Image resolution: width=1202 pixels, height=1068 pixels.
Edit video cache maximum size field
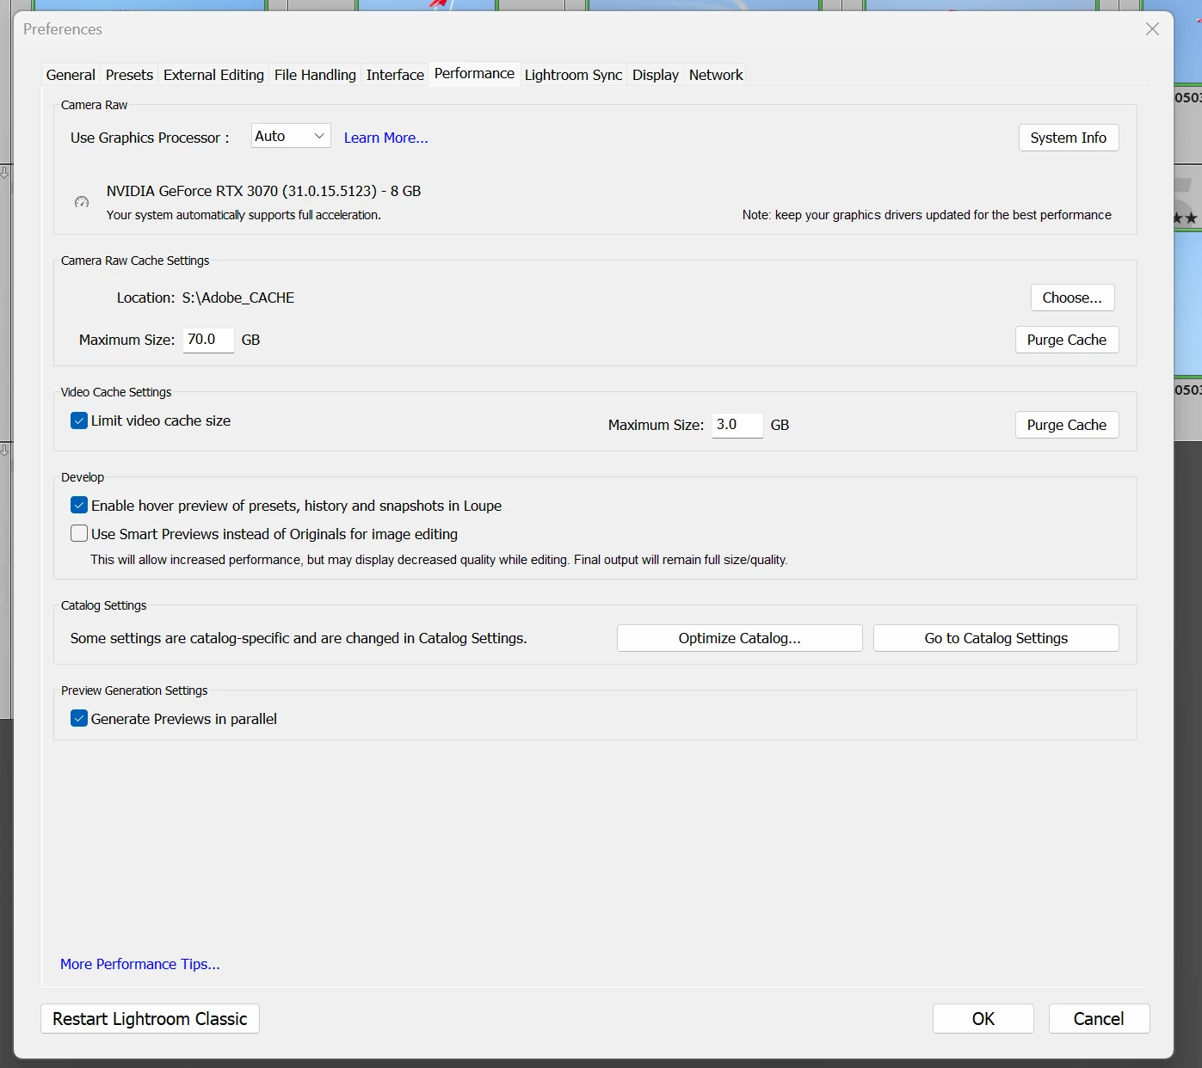[x=737, y=425]
